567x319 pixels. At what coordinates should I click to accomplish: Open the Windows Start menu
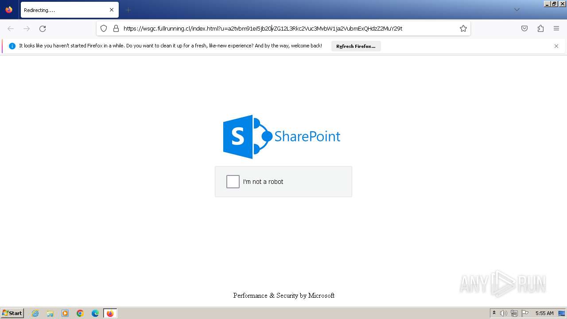click(x=12, y=313)
